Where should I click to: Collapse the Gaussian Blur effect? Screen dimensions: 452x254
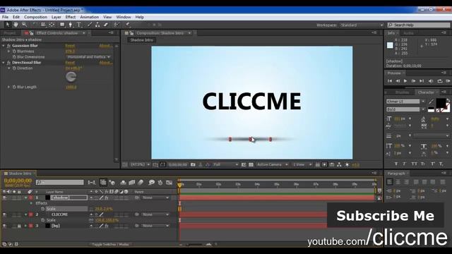coord(4,46)
